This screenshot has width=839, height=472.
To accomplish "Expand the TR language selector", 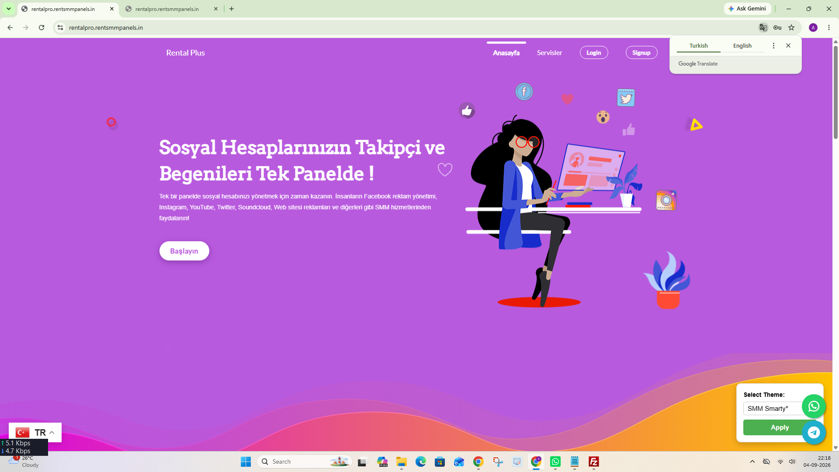I will [x=35, y=432].
